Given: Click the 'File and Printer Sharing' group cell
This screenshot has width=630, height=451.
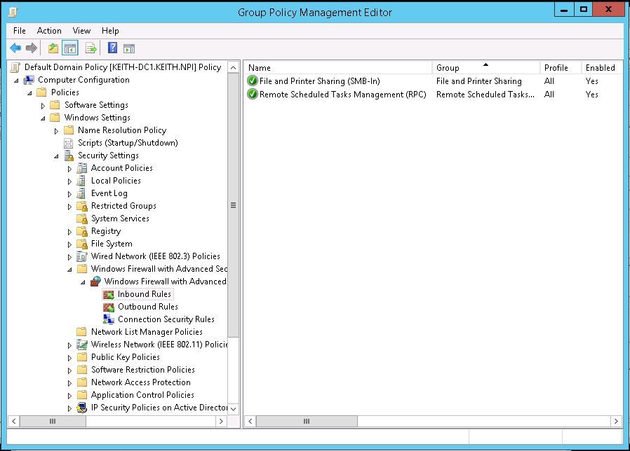Looking at the screenshot, I should [478, 81].
